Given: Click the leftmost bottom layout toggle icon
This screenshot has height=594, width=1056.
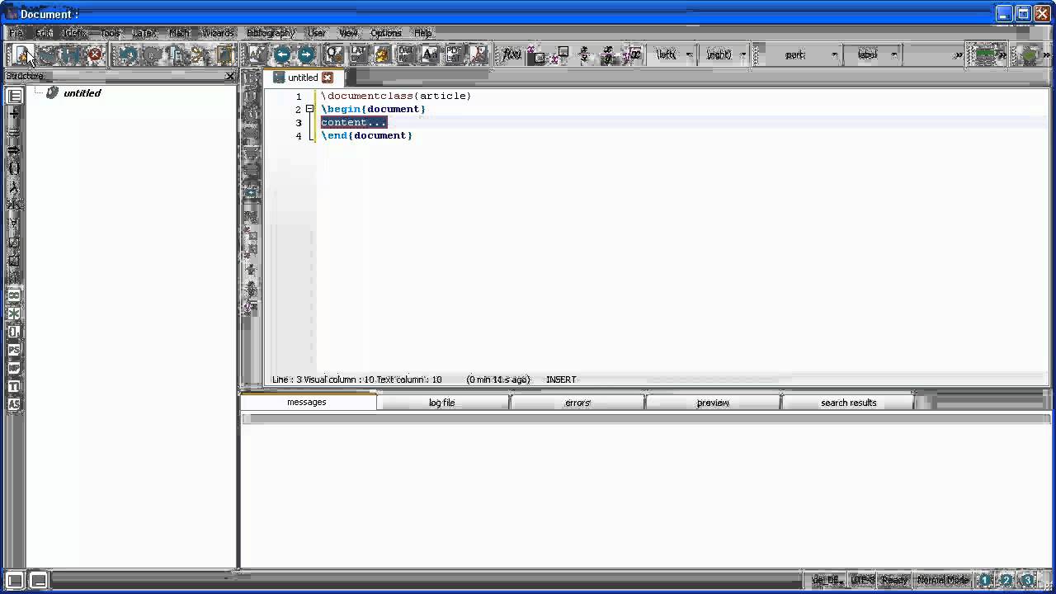Looking at the screenshot, I should point(15,580).
